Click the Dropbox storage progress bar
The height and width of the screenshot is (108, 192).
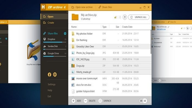pos(55,42)
